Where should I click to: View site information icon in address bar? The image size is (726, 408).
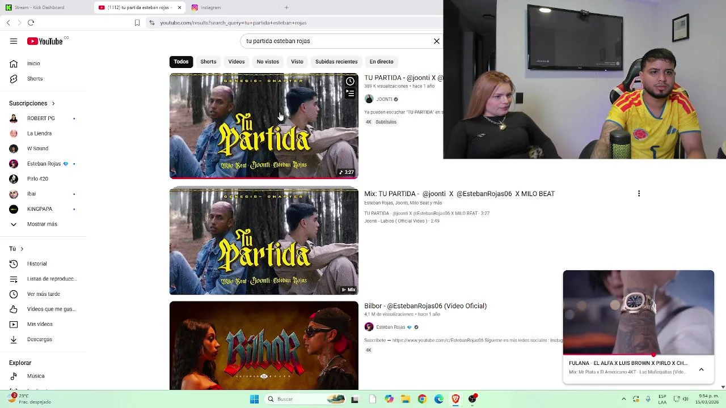(x=151, y=23)
